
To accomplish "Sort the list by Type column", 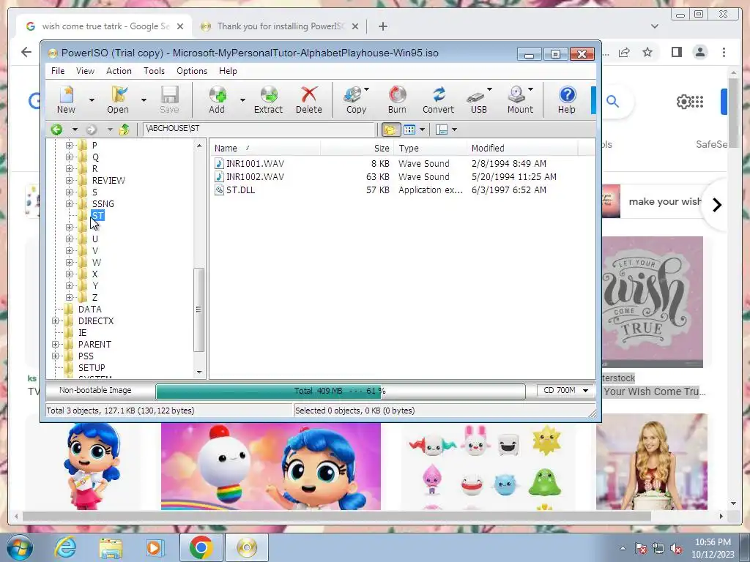I will tap(430, 148).
